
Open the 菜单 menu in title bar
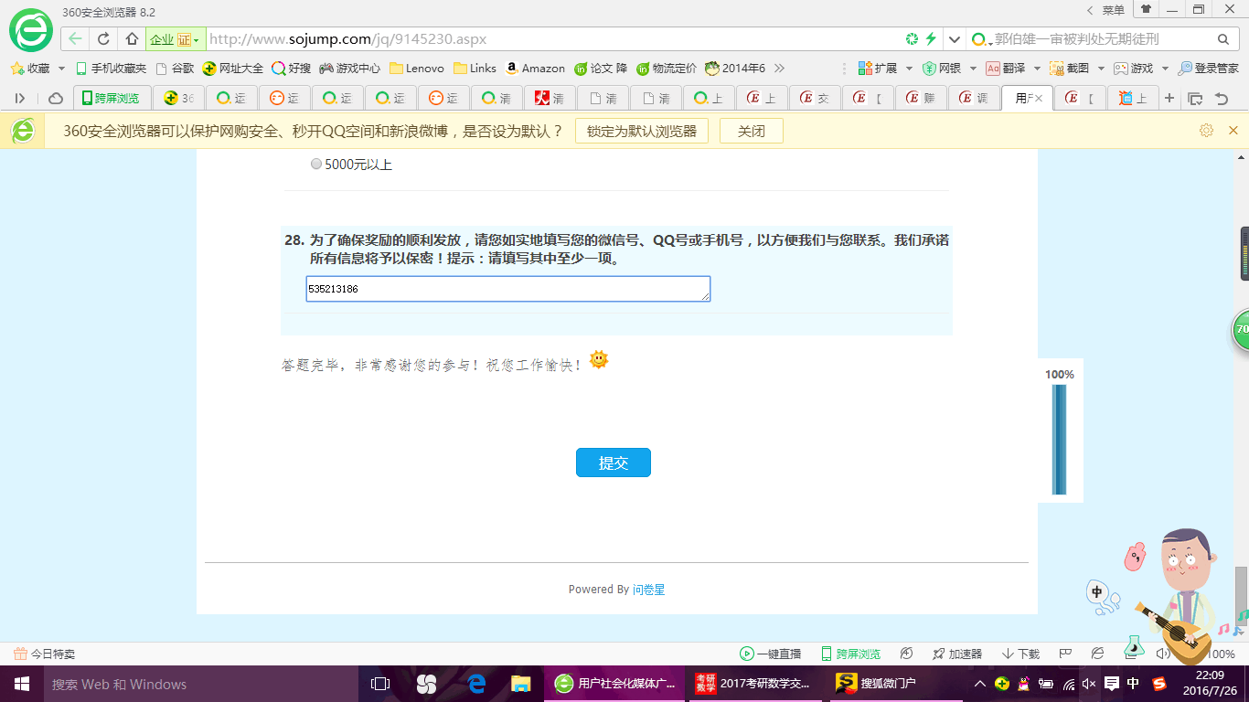pos(1114,9)
